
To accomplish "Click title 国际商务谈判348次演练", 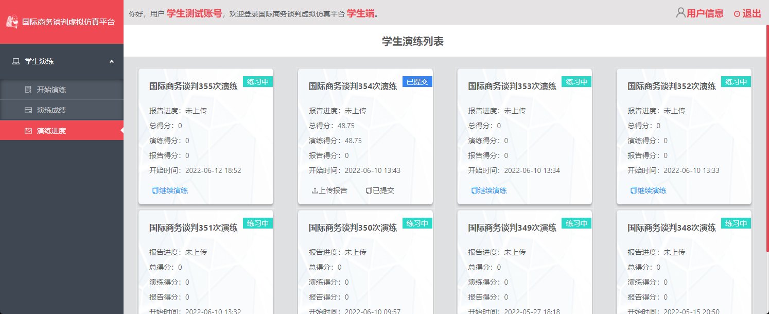I will (672, 228).
